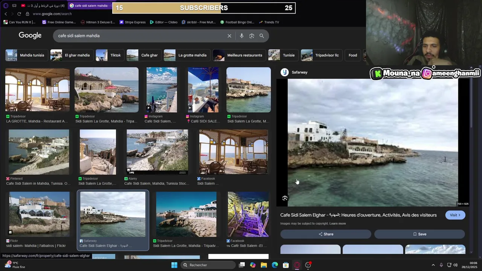
Task: Open the 'Editor — Clideo' bookmark
Action: click(163, 22)
